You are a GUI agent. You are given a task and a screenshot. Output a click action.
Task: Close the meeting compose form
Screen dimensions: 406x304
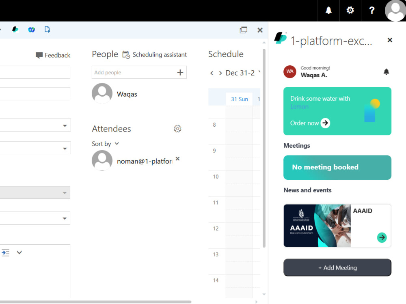point(260,30)
